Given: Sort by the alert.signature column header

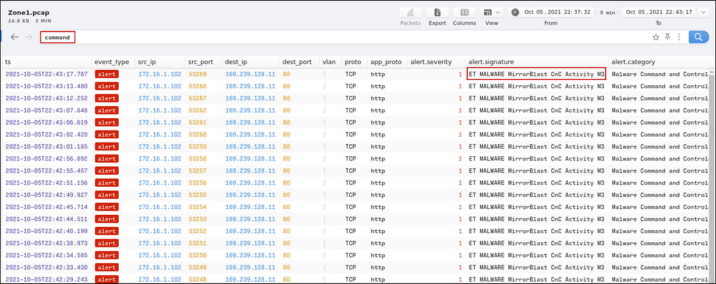Looking at the screenshot, I should 491,61.
